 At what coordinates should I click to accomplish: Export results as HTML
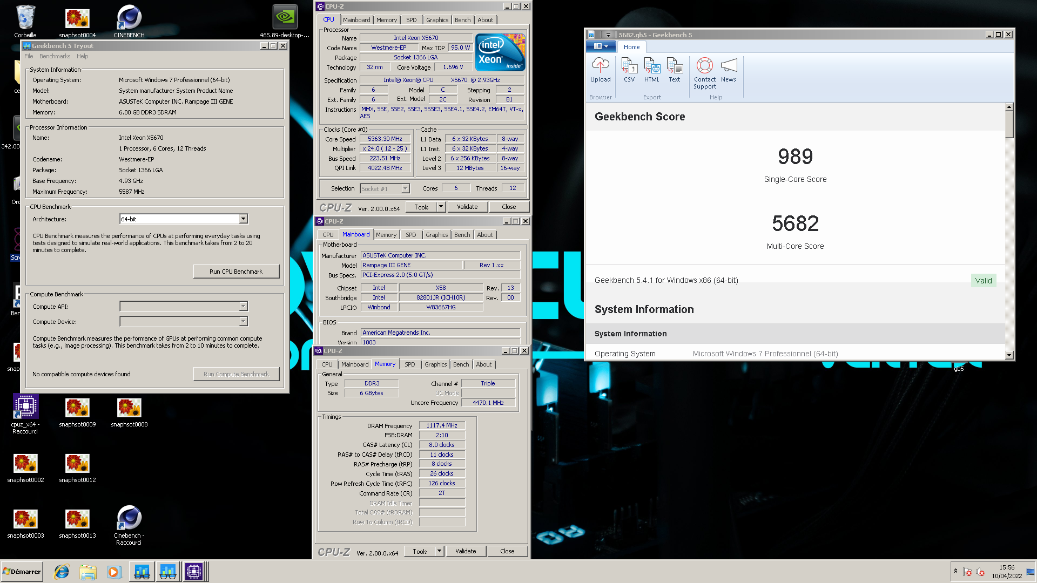click(x=652, y=70)
